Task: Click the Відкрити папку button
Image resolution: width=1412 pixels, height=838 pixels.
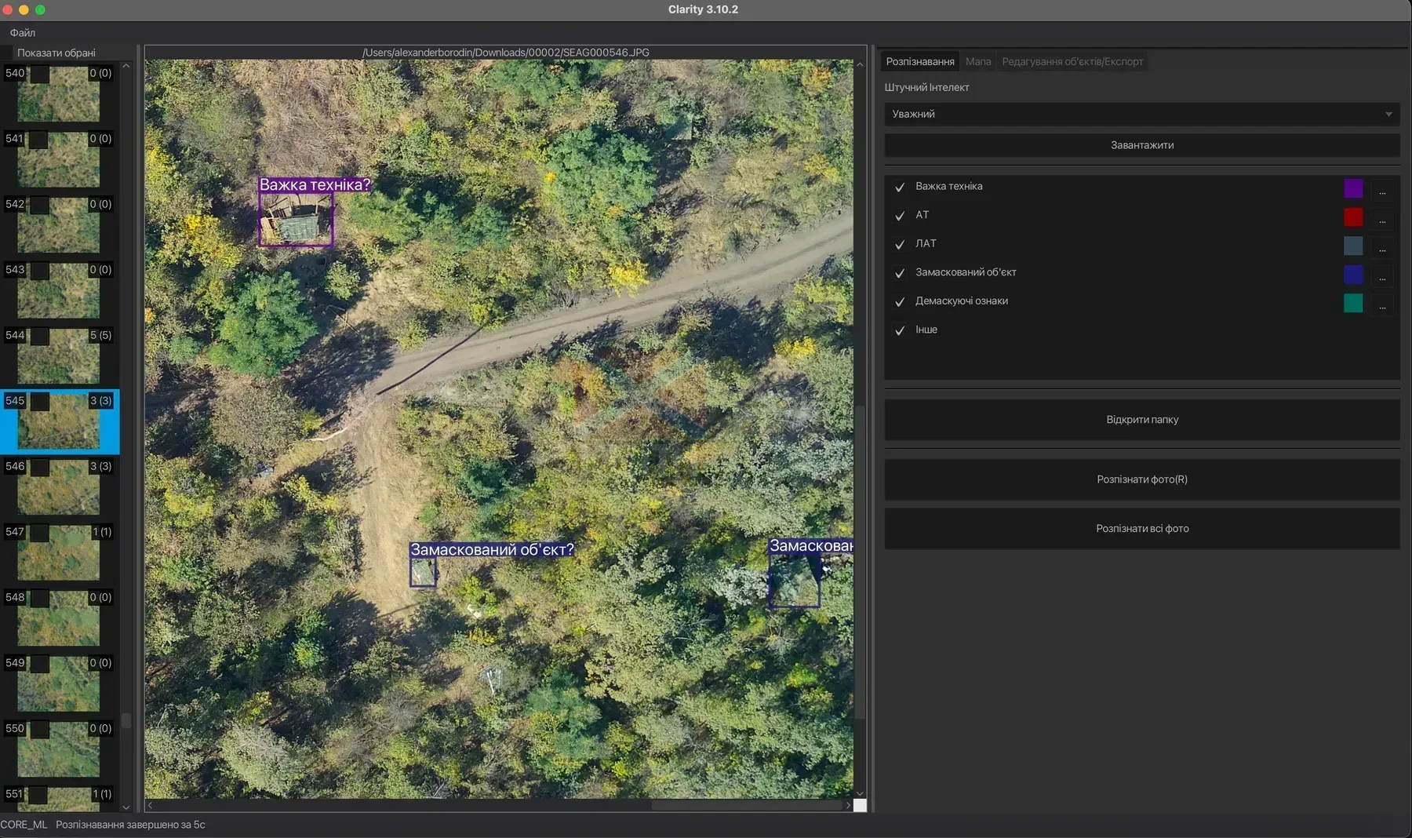Action: click(1142, 420)
